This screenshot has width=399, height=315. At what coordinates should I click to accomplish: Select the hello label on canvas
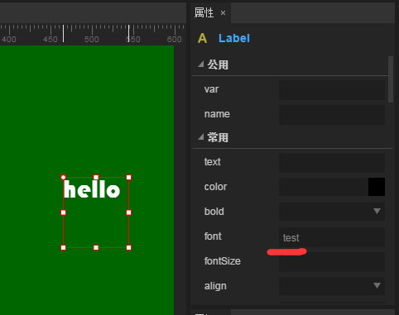(92, 189)
